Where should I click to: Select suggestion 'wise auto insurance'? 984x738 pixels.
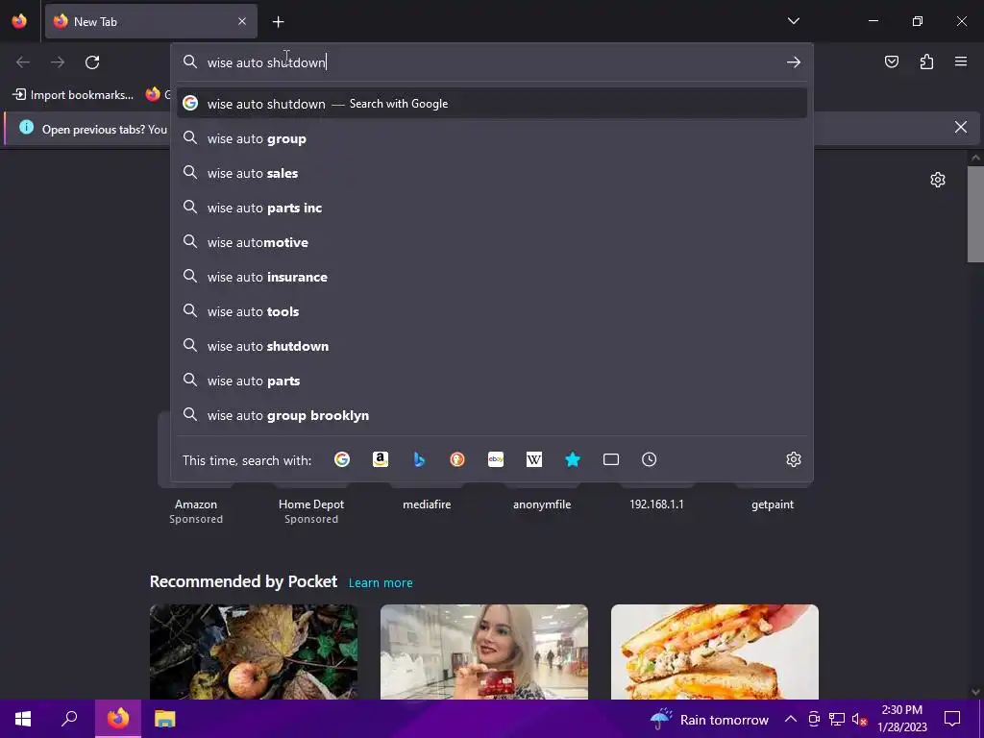(492, 277)
